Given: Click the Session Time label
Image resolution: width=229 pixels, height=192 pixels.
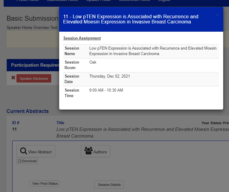Looking at the screenshot, I should coord(72,93).
